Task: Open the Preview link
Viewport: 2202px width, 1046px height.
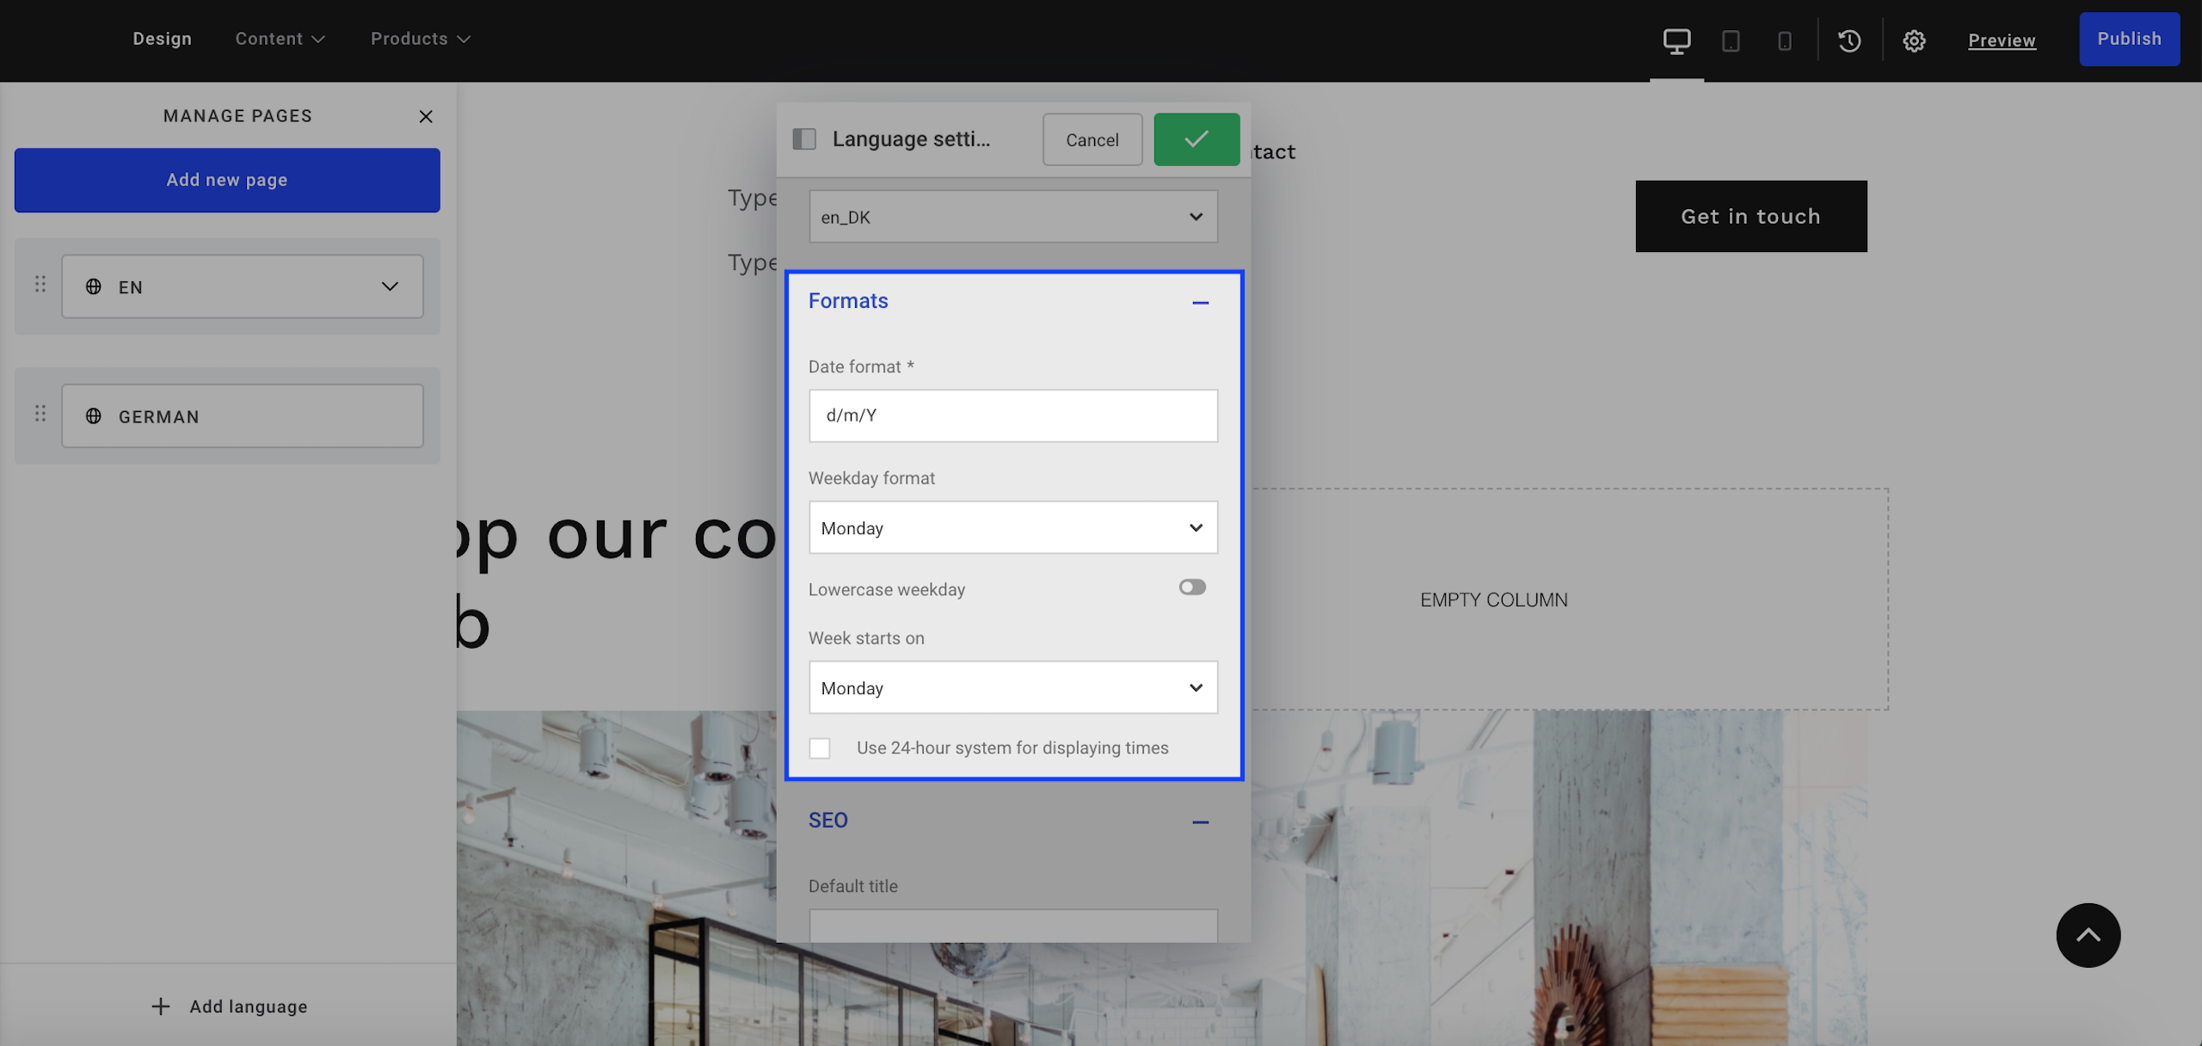Action: (x=2002, y=40)
